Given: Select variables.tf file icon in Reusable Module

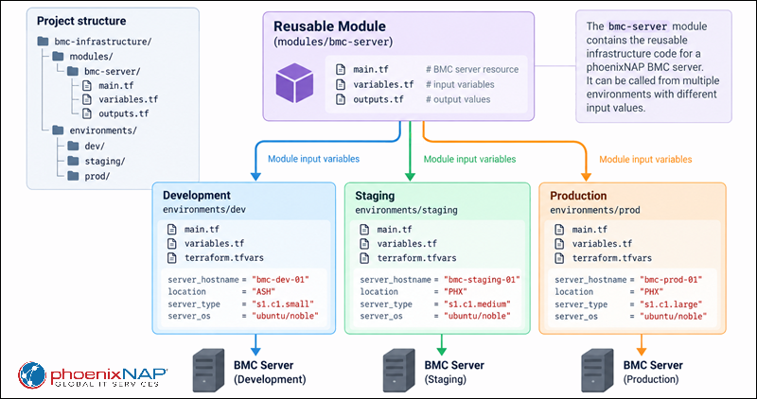Looking at the screenshot, I should (342, 84).
